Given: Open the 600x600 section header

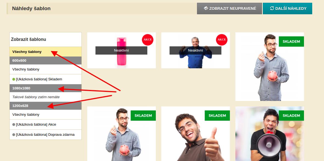Looking at the screenshot, I should tap(46, 61).
